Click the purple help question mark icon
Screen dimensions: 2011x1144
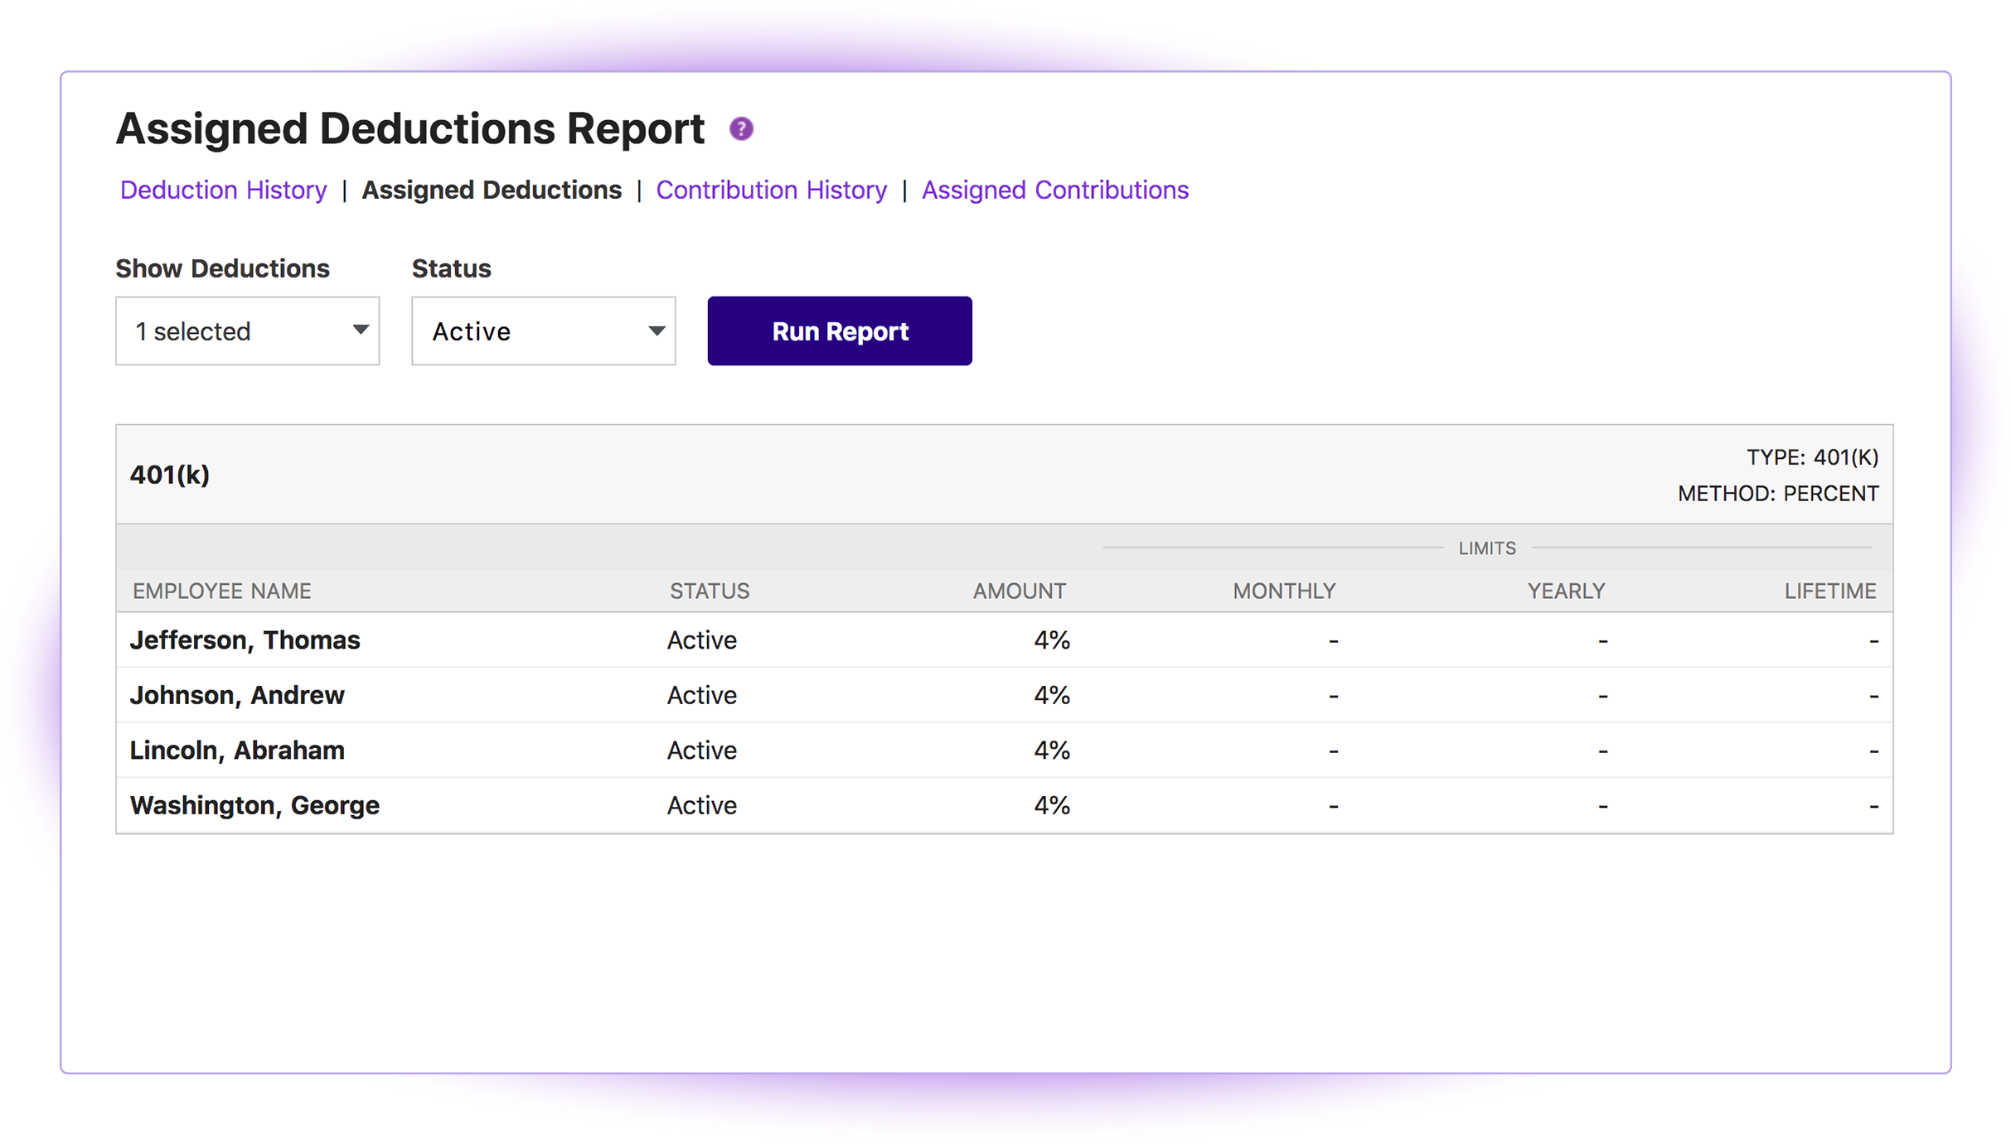741,129
